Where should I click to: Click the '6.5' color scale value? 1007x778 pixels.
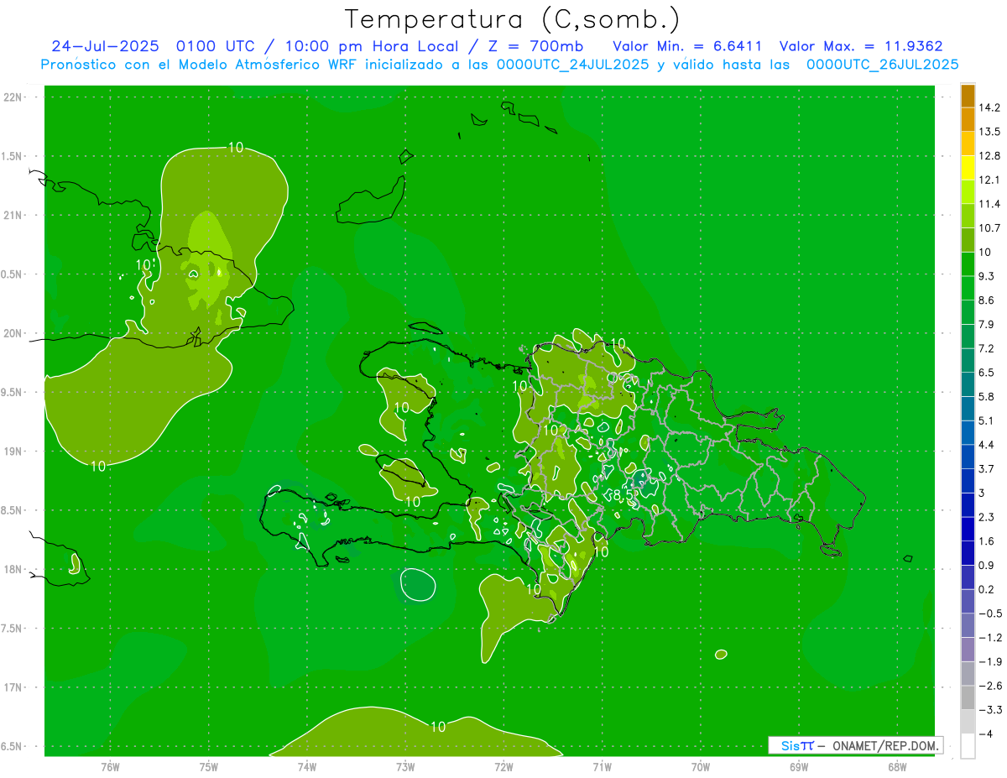coord(987,373)
